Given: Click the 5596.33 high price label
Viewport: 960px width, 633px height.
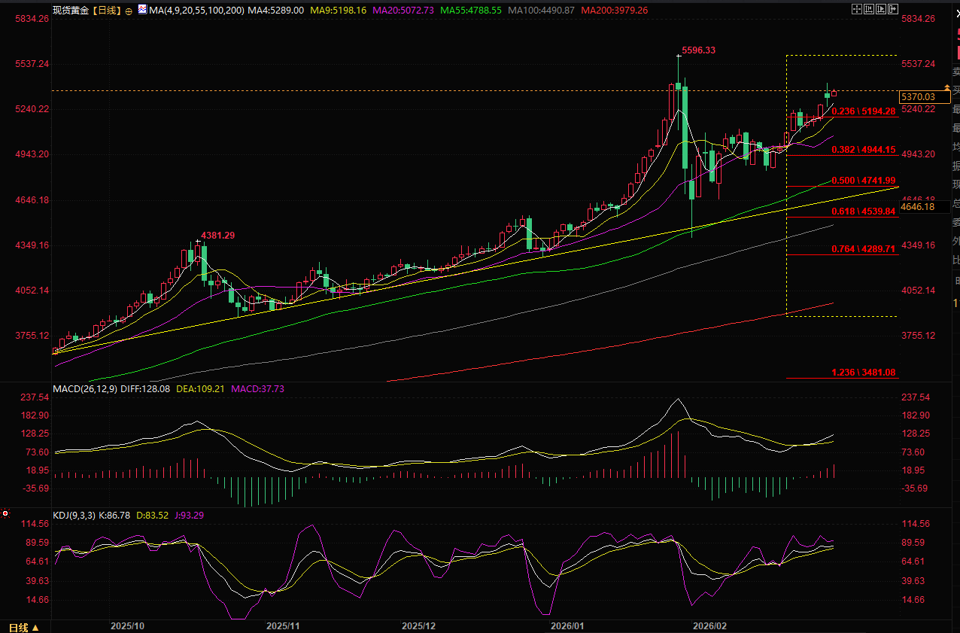Looking at the screenshot, I should 698,50.
